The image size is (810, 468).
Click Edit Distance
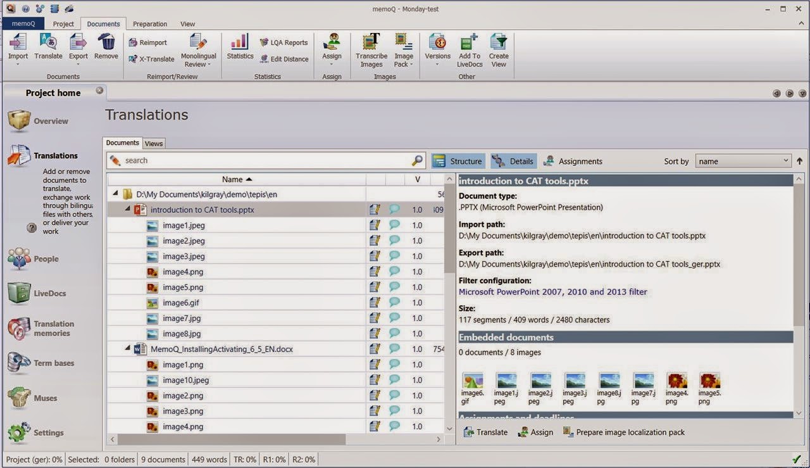pos(284,59)
